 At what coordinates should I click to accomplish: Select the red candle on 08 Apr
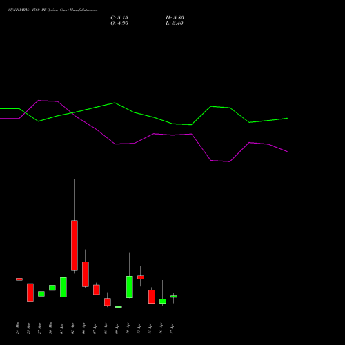tap(108, 302)
